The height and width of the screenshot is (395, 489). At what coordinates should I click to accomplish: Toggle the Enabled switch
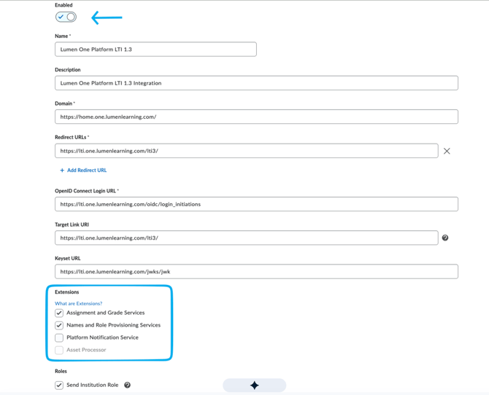(66, 17)
